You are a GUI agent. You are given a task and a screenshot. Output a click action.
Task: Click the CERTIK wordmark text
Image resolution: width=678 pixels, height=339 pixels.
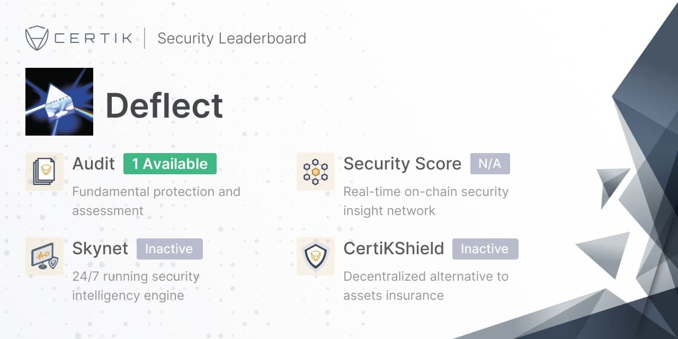[x=93, y=39]
